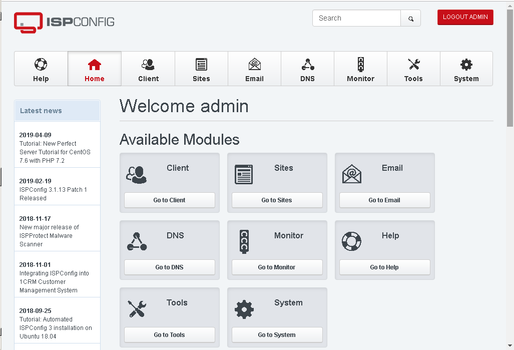Click the Email module card envelope icon

[352, 174]
